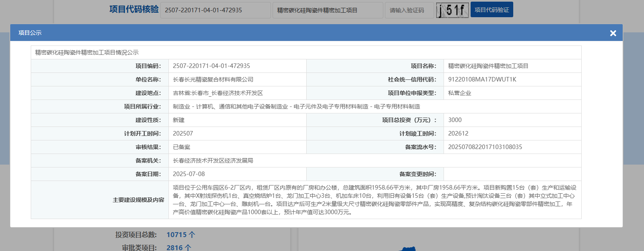Select filing date 2025-07-08

click(x=189, y=174)
